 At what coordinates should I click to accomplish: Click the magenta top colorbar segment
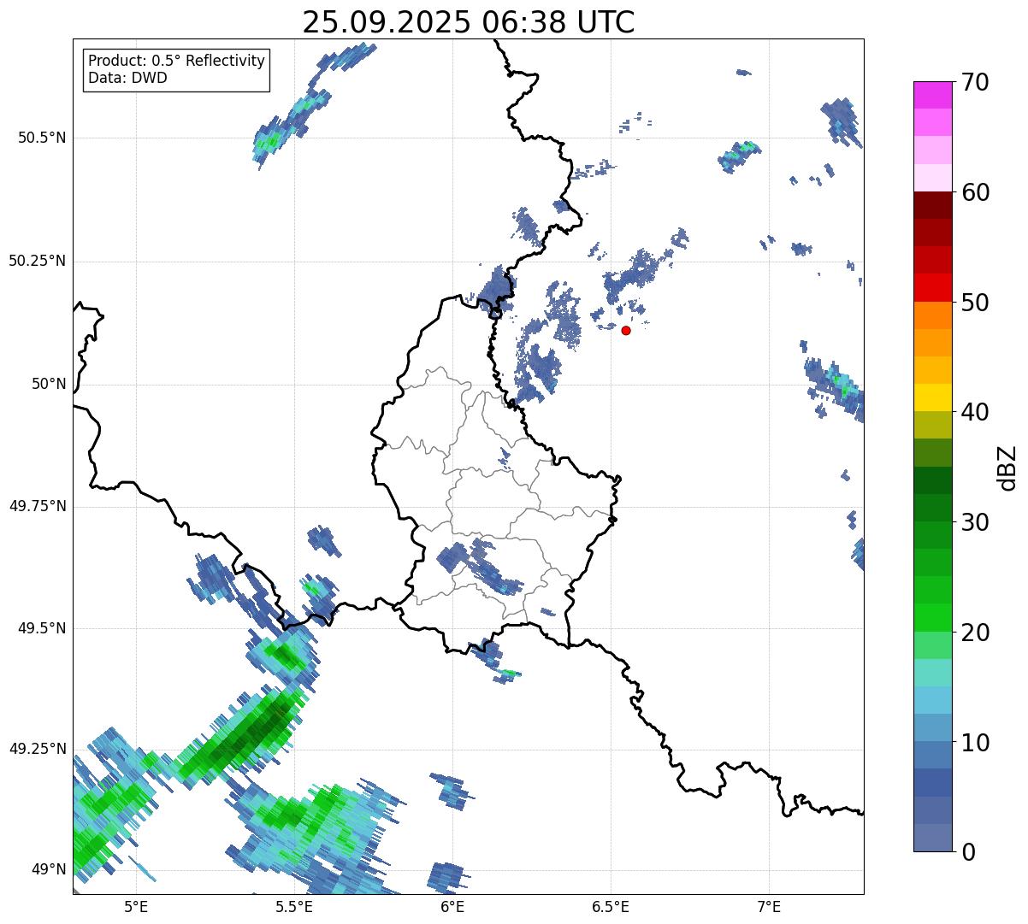coord(933,96)
